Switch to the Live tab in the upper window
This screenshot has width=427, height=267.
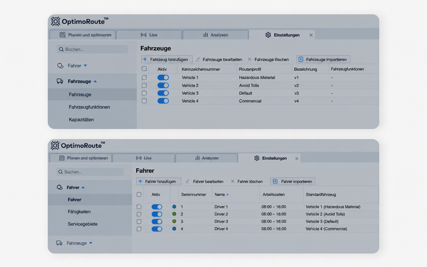[149, 35]
